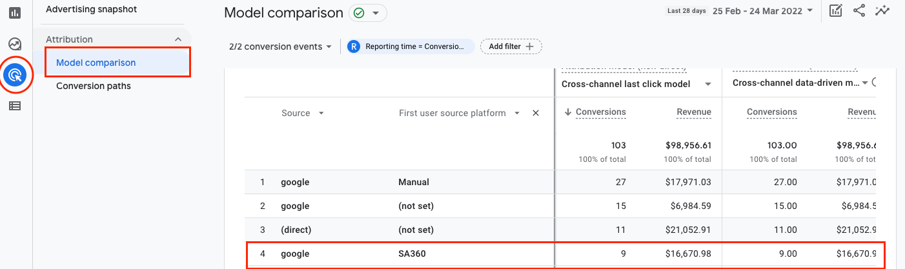The height and width of the screenshot is (269, 905).
Task: Open the conversion events dropdown
Action: [x=280, y=46]
